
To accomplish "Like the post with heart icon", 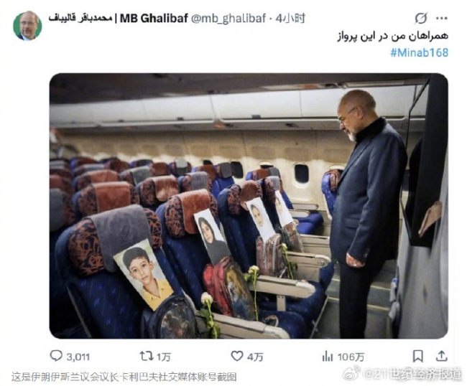I will tap(237, 356).
